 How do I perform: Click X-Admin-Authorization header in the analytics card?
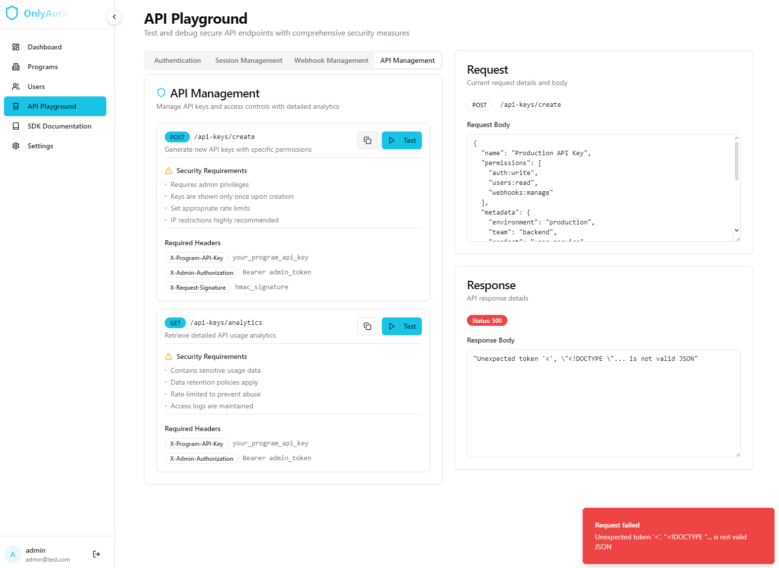[202, 458]
